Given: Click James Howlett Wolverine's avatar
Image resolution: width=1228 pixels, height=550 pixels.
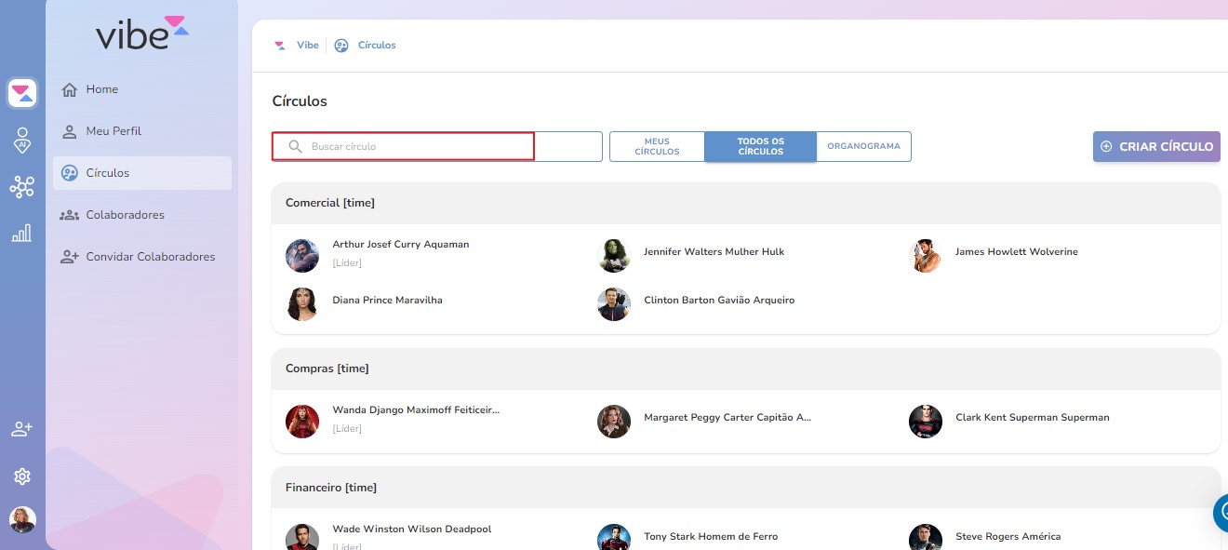Looking at the screenshot, I should pyautogui.click(x=926, y=256).
